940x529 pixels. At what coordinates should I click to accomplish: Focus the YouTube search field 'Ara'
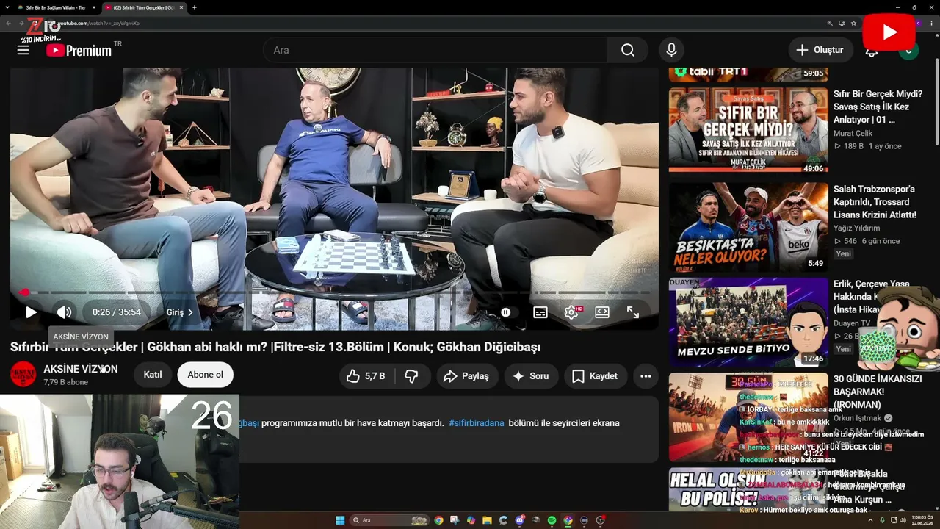click(435, 50)
